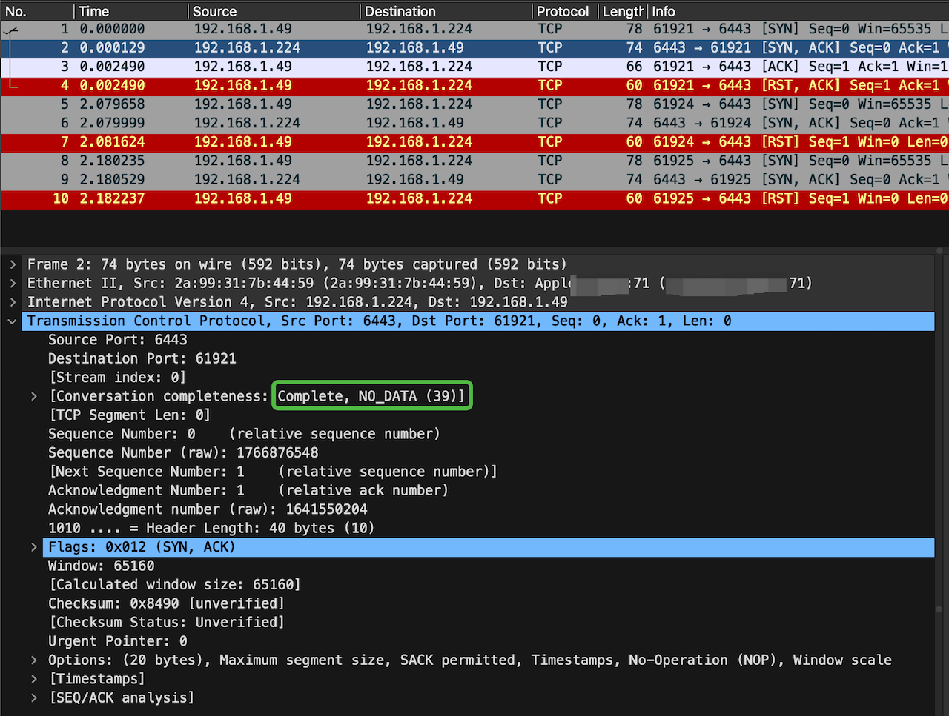This screenshot has height=716, width=949.
Task: Select packet 10 RST row
Action: [474, 198]
